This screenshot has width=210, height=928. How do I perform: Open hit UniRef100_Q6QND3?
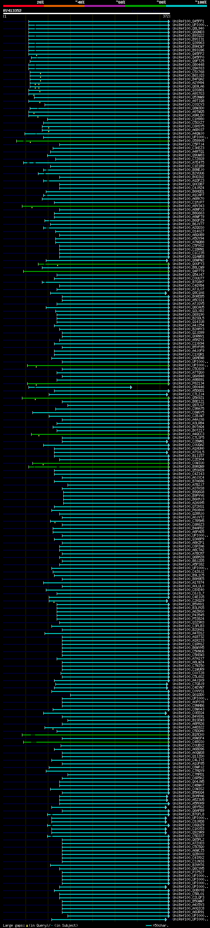coord(188,32)
